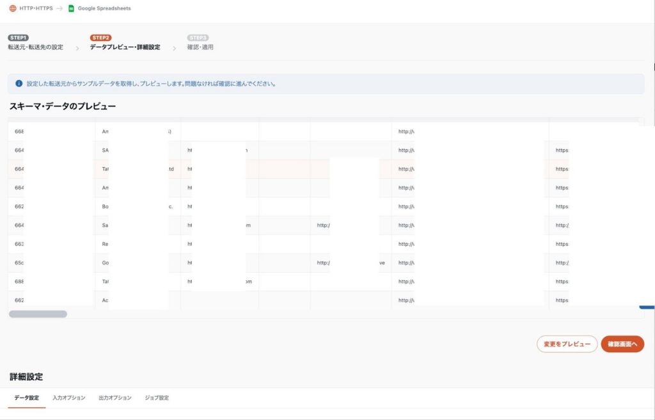Click the greyed-out STEP3 badge
Viewport: 655px width, 420px height.
point(198,38)
